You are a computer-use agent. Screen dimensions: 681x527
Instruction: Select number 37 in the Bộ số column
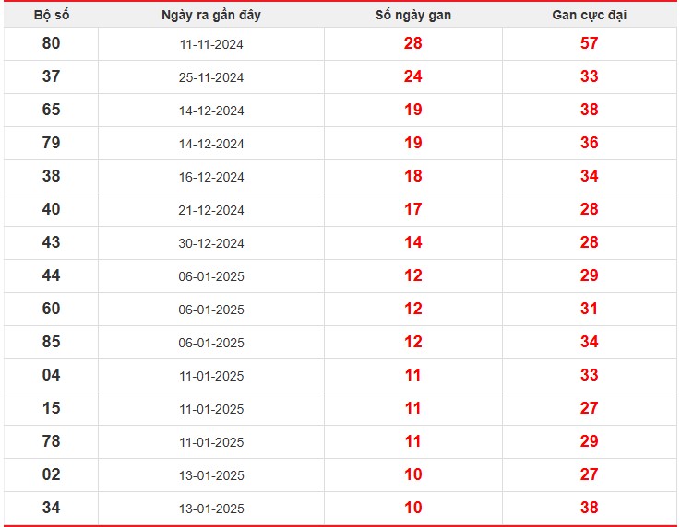click(x=51, y=76)
